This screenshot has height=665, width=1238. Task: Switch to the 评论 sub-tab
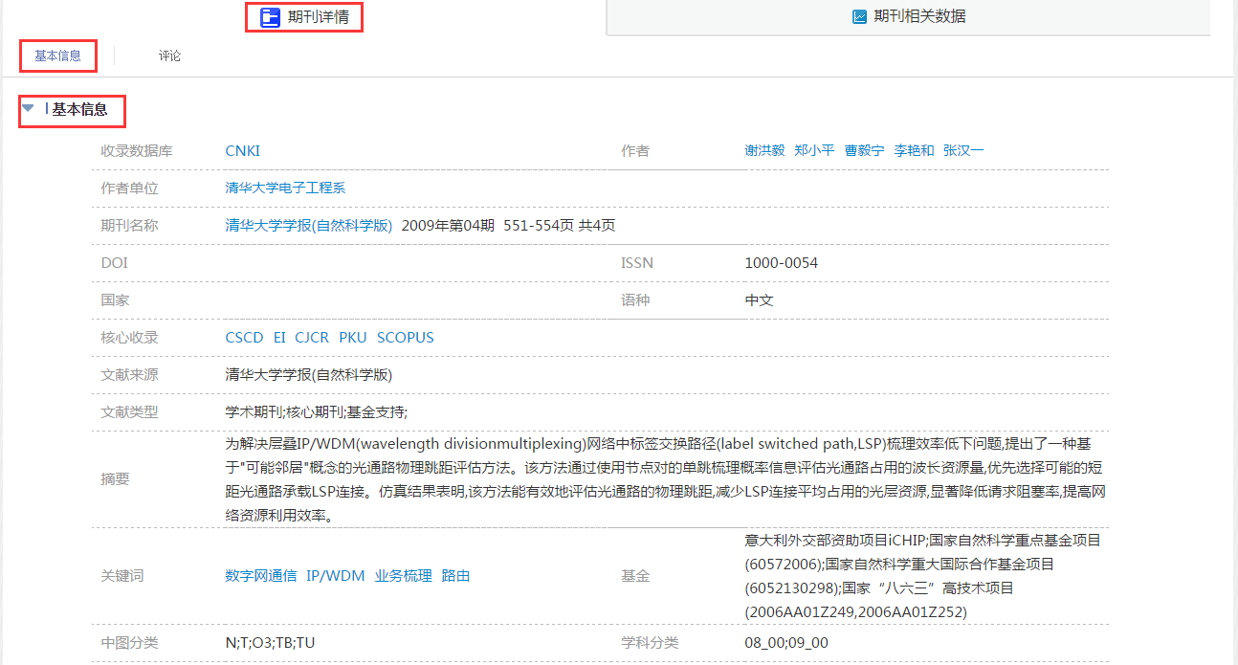coord(169,56)
